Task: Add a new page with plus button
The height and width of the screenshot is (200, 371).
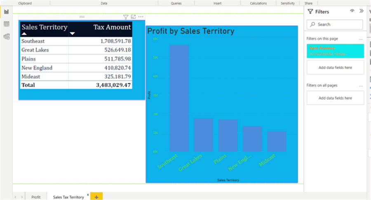Action: 96,197
